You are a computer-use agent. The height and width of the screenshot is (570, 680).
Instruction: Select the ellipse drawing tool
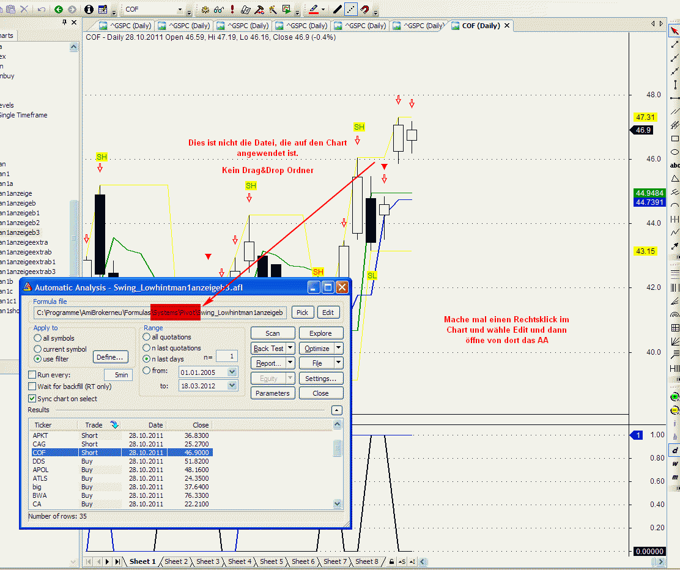(674, 152)
